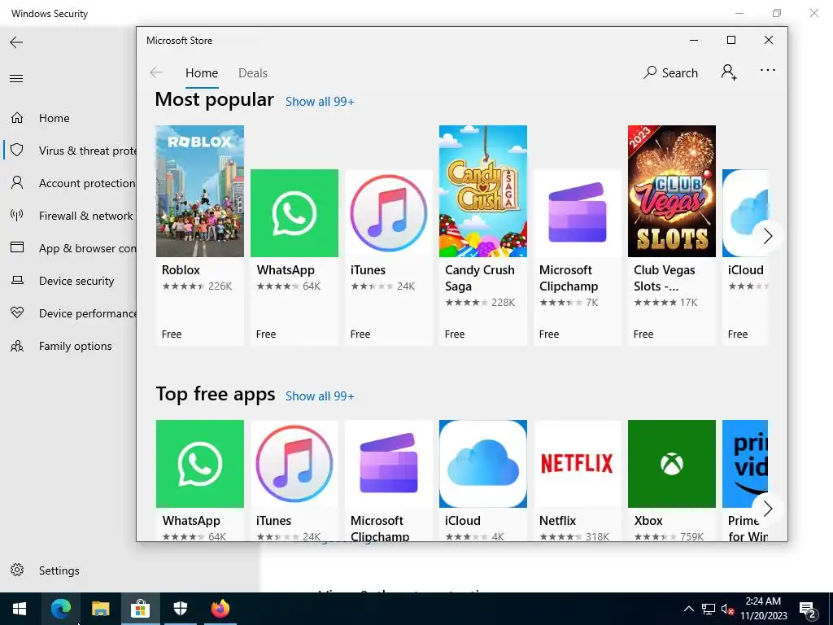Screen dimensions: 833x625
Task: Open the iCloud icon in Most popular
Action: tap(745, 213)
